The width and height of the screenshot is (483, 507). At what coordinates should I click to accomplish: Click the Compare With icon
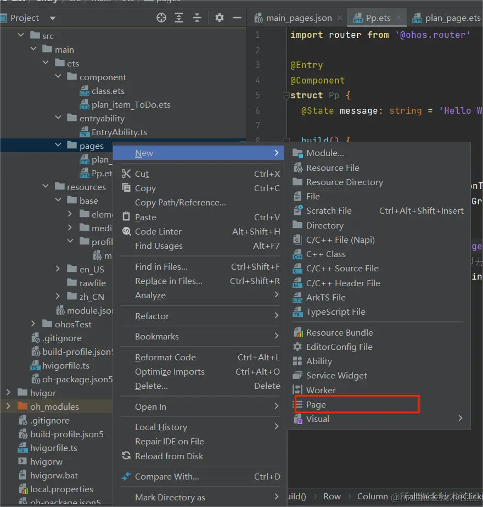click(126, 476)
